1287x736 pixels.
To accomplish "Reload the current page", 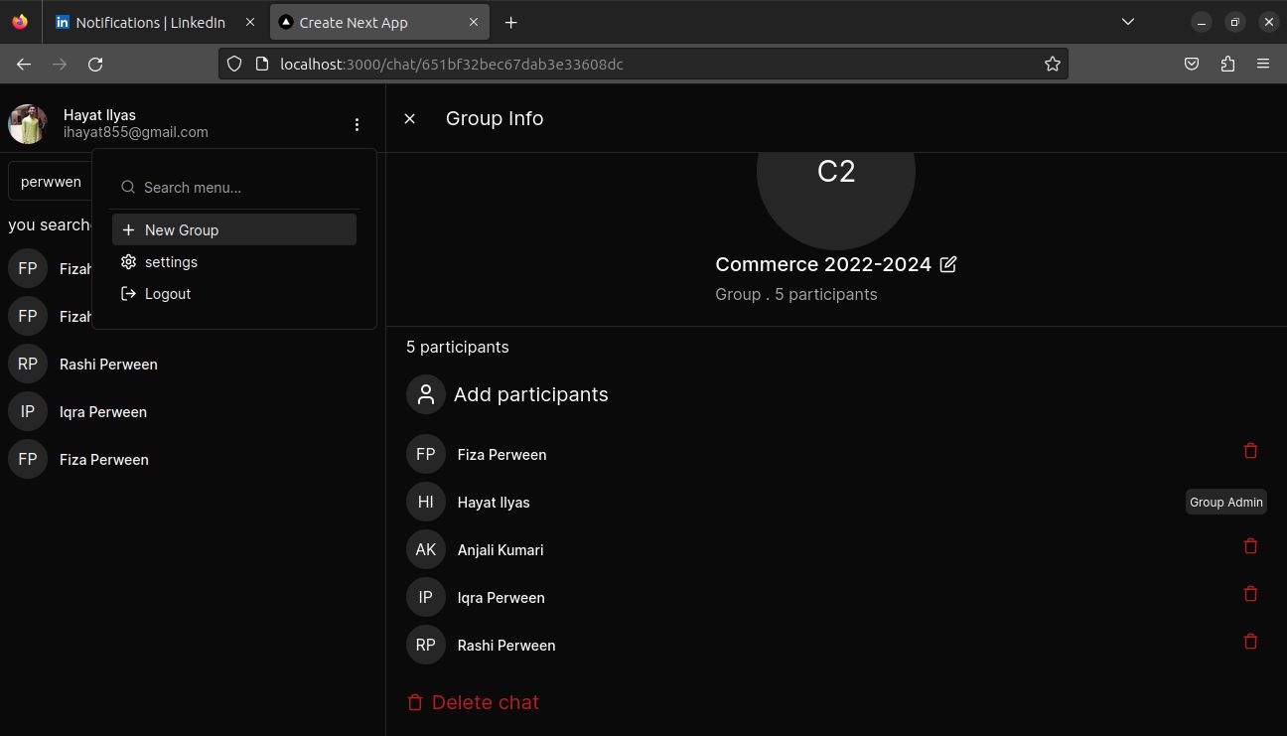I will tap(95, 65).
